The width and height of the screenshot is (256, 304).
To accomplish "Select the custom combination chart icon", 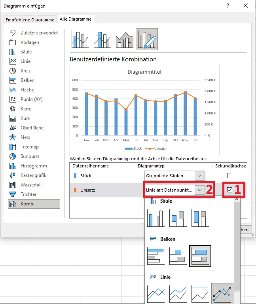I will [x=146, y=39].
